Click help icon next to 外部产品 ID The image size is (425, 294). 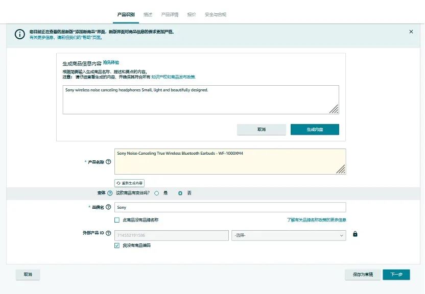[x=108, y=233]
